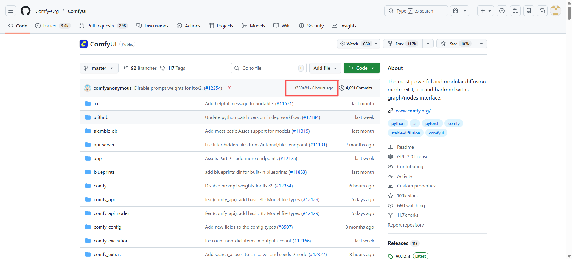Viewport: 572px width, 259px height.
Task: Click Report repository link
Action: 406,225
